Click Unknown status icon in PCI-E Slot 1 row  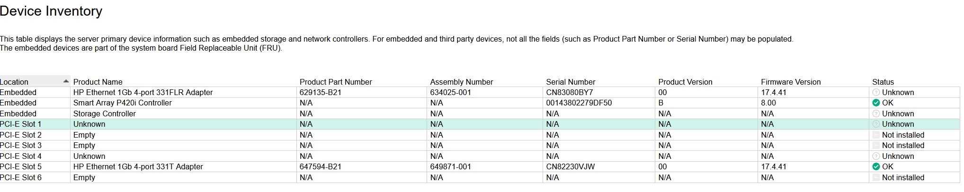876,124
